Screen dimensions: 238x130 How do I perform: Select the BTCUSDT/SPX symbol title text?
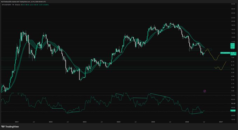[6, 5]
